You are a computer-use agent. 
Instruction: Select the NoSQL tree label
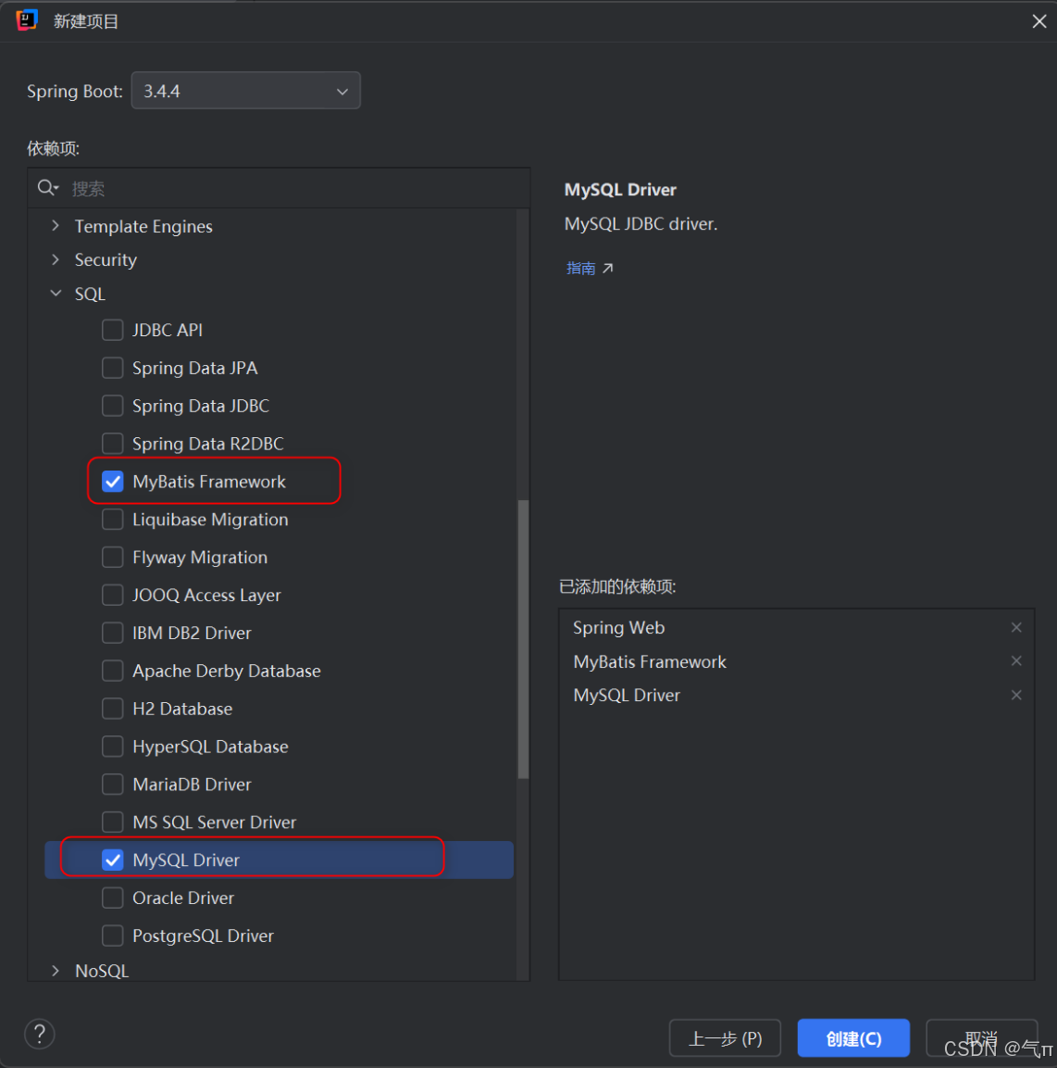[x=102, y=971]
